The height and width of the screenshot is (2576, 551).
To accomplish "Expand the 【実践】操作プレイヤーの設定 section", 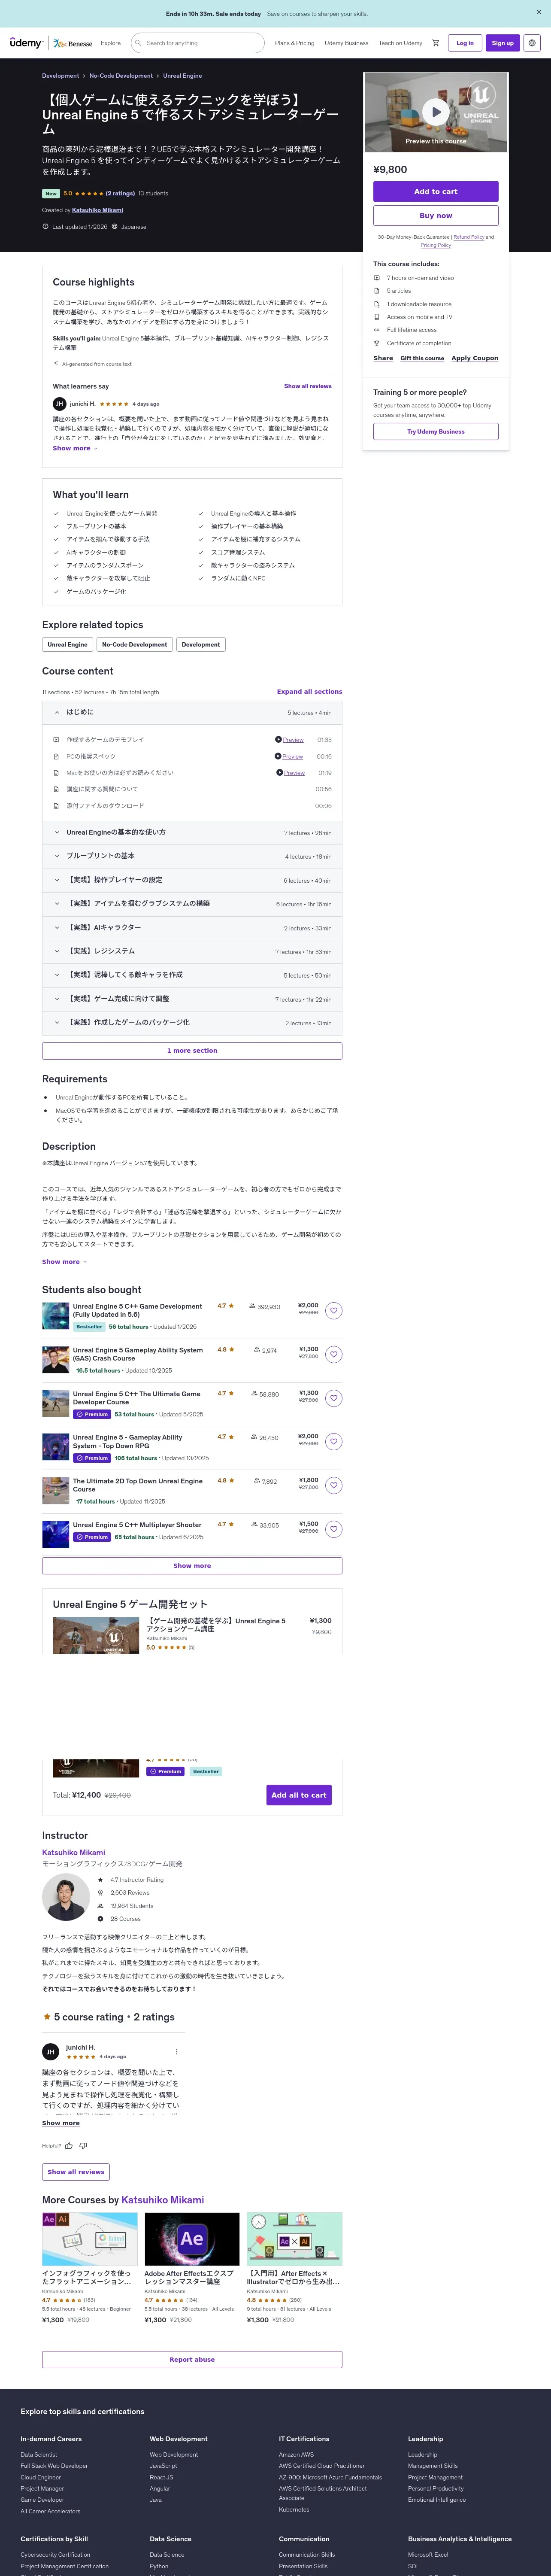I will (192, 880).
